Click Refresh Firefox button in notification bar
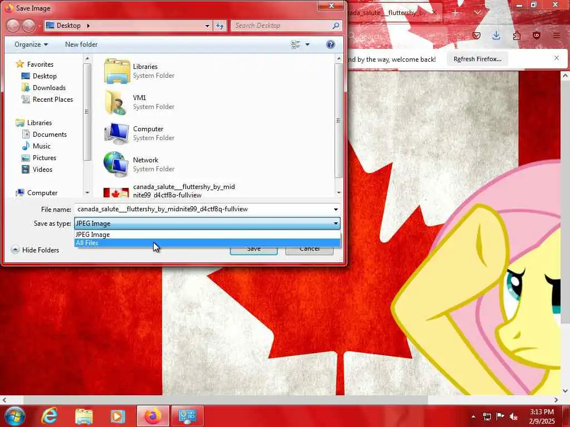 (x=477, y=59)
